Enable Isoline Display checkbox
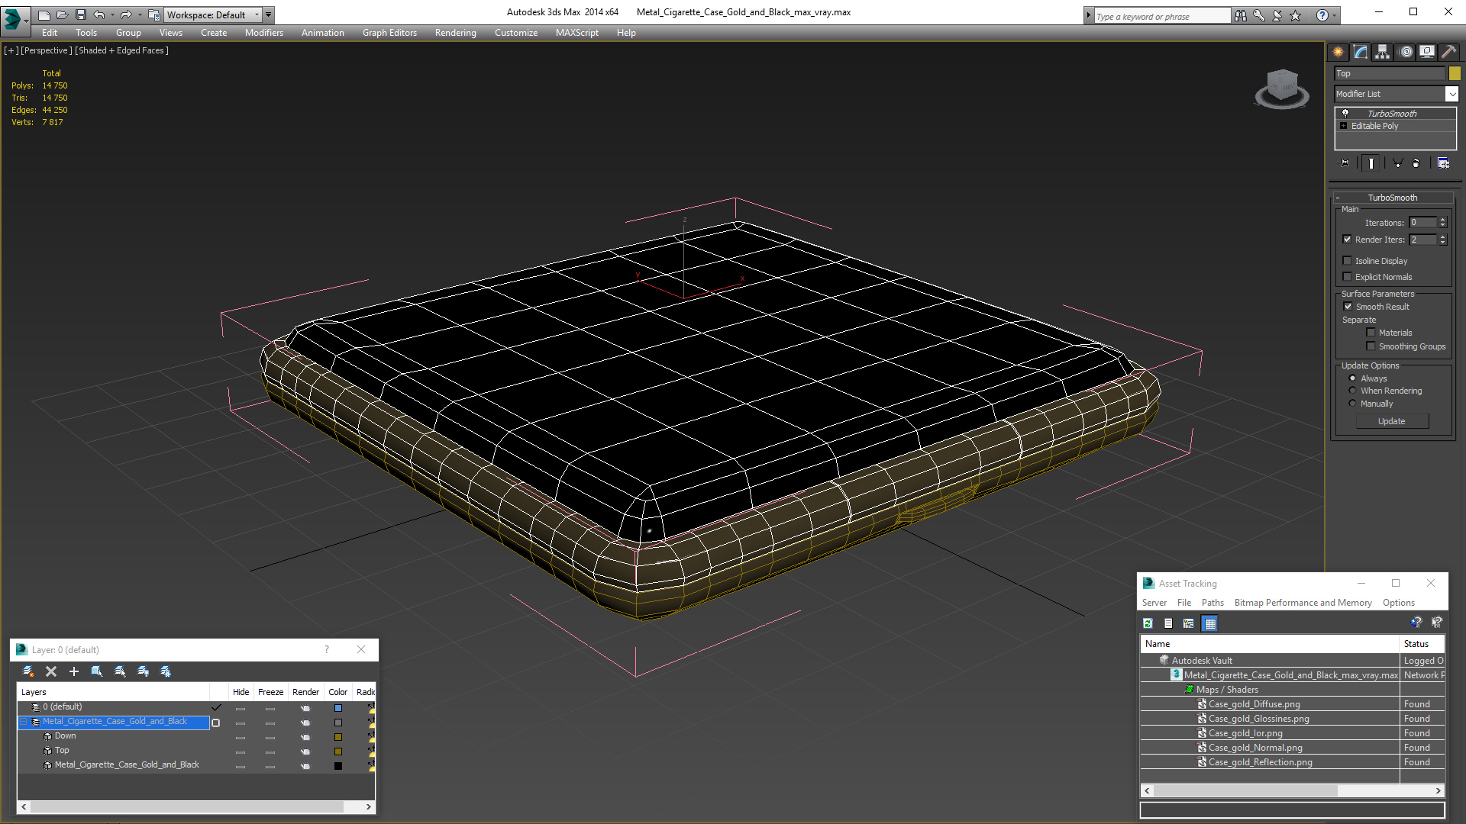Viewport: 1466px width, 824px height. click(1348, 261)
